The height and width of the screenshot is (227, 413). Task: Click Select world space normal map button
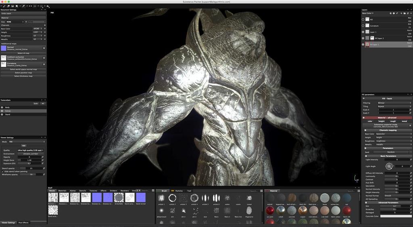coord(23,69)
